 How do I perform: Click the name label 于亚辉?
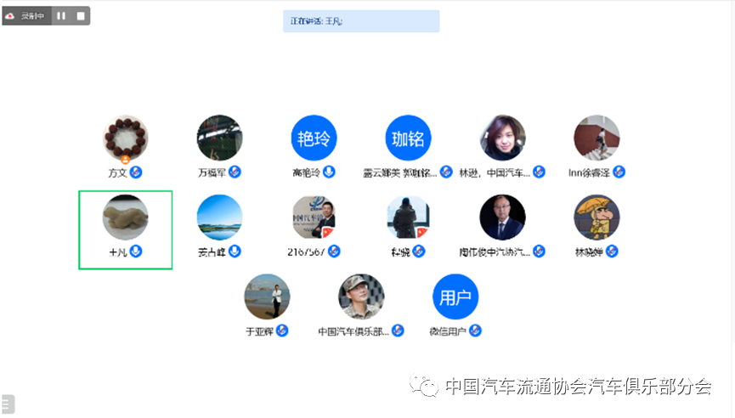[x=259, y=331]
